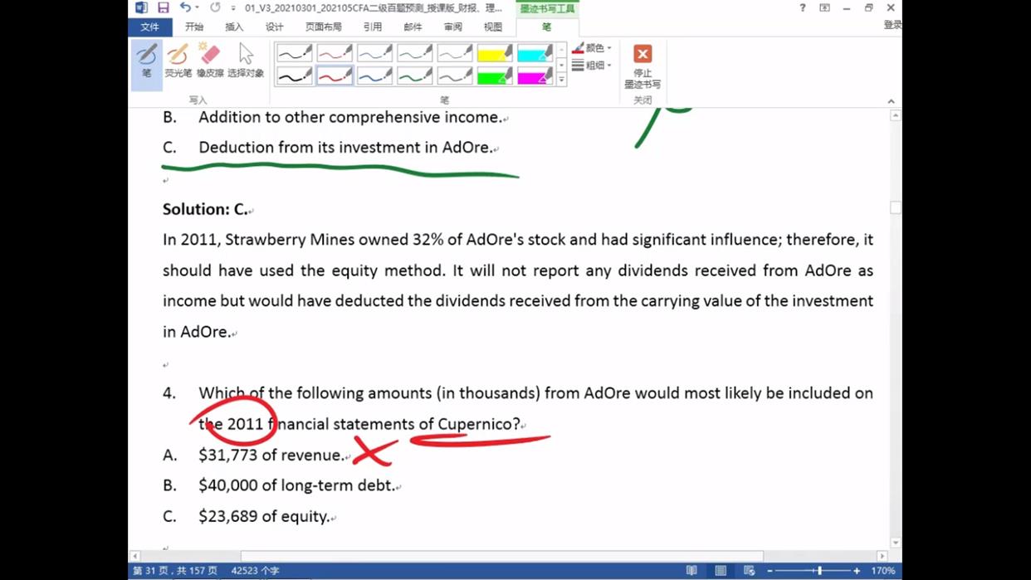1031x580 pixels.
Task: Open the 笔 Pens contextual tab
Action: [546, 27]
